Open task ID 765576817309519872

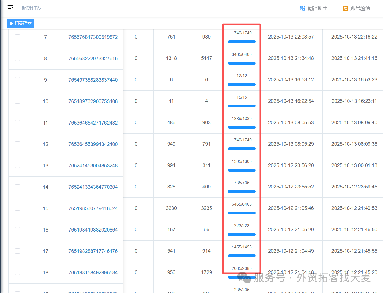[93, 37]
